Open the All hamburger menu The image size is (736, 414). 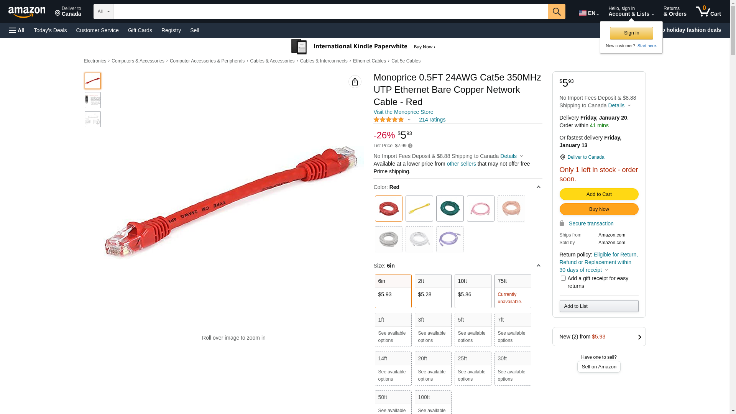tap(17, 30)
